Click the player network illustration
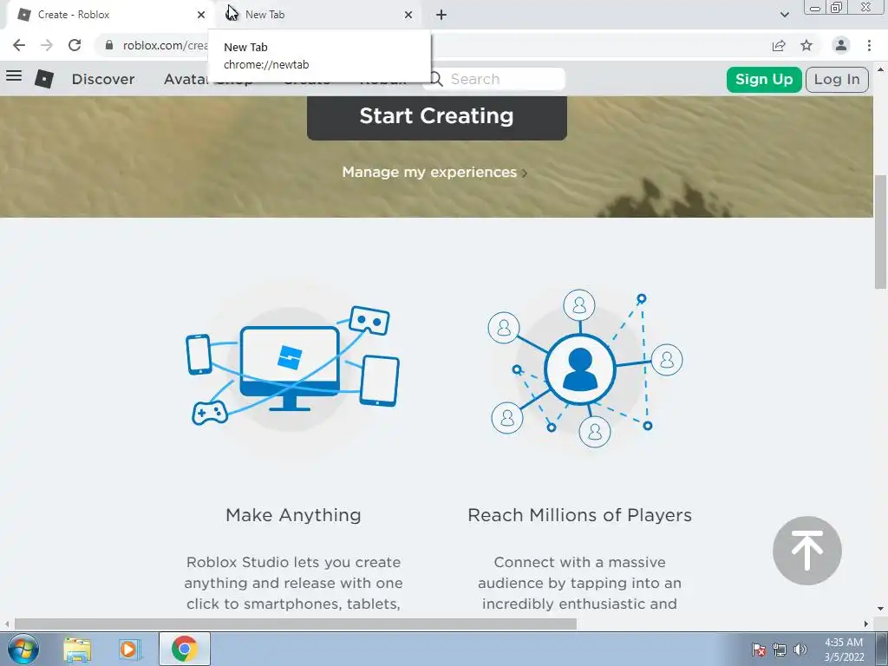 pyautogui.click(x=585, y=368)
